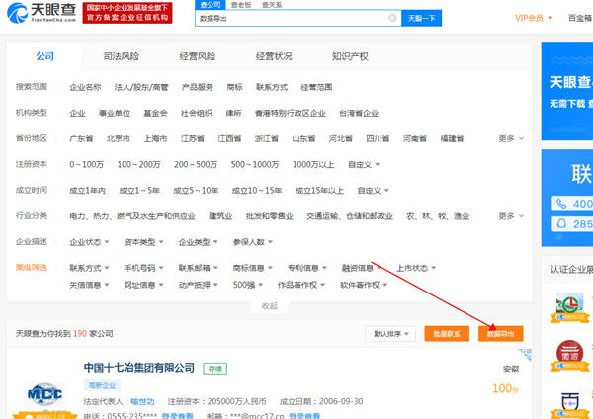Clear the search box with the X icon

(x=392, y=18)
